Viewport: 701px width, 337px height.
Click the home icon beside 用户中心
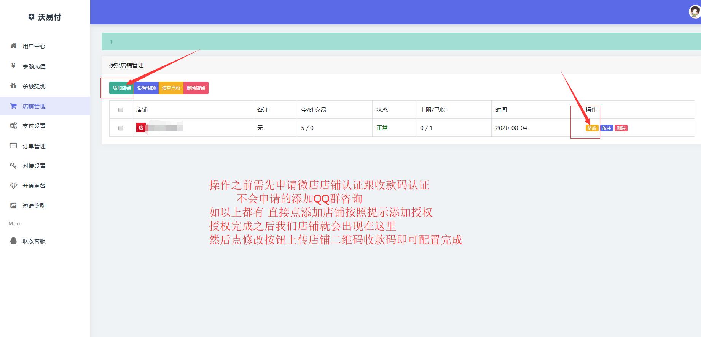(x=13, y=46)
